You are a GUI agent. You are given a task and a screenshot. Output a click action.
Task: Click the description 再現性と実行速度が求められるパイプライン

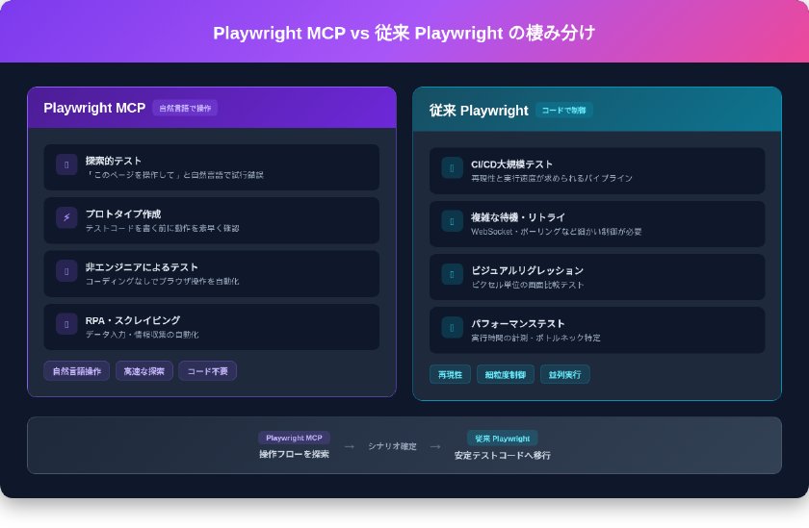[552, 178]
